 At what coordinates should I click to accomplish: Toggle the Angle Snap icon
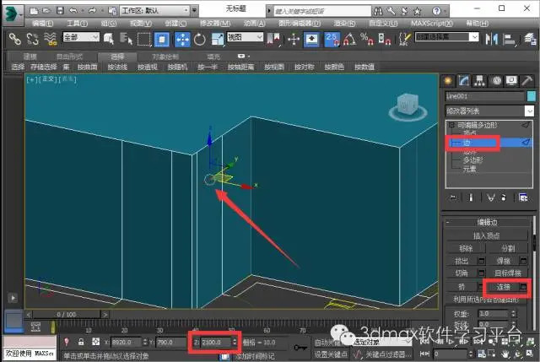click(x=350, y=39)
